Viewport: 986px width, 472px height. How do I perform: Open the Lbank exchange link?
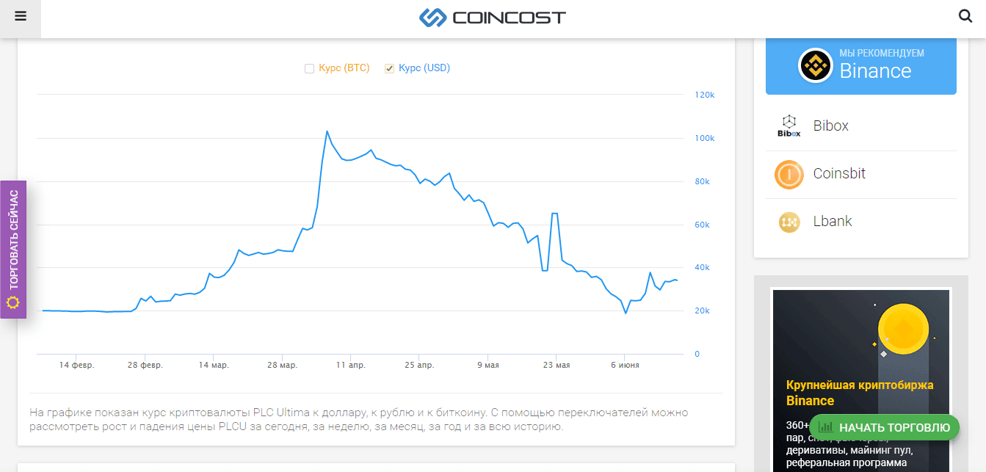pos(833,222)
